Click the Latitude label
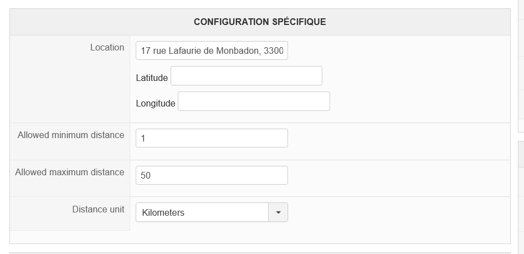Image resolution: width=524 pixels, height=254 pixels. tap(152, 78)
